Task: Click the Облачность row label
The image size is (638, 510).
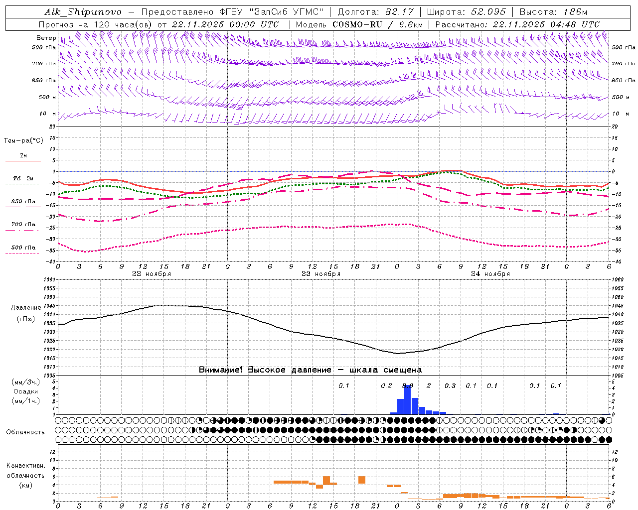Action: coord(25,432)
